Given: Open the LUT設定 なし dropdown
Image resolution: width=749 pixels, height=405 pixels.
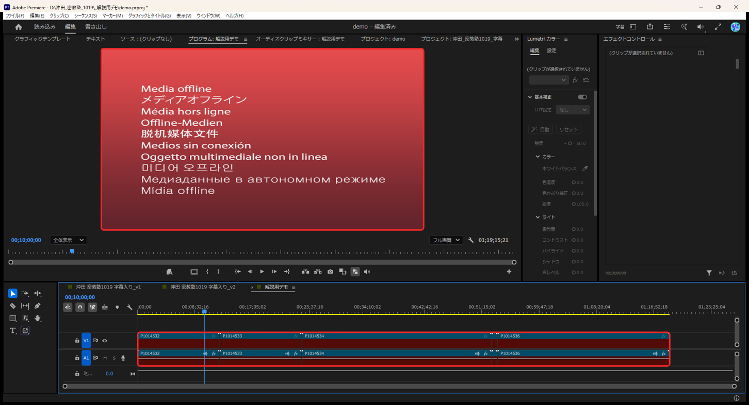Looking at the screenshot, I should [573, 110].
